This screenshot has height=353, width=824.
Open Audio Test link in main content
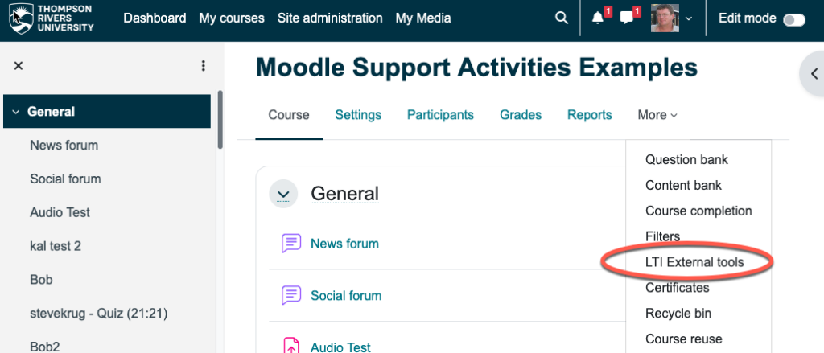(340, 347)
